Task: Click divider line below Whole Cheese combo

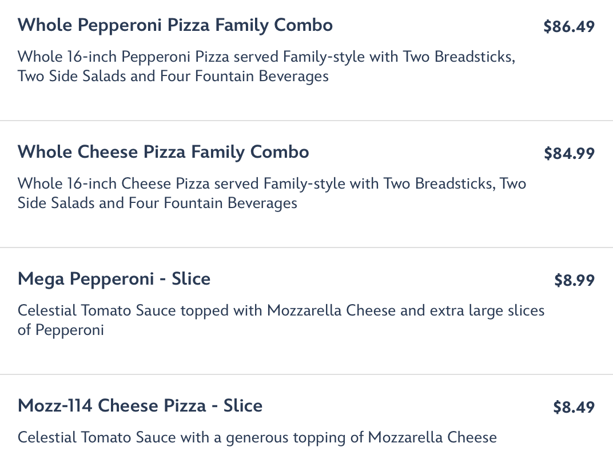Action: (307, 248)
